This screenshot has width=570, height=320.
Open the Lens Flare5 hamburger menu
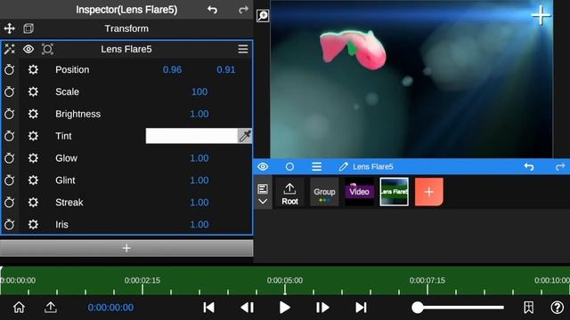[243, 49]
